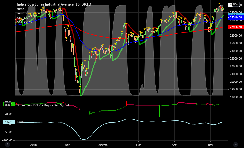This screenshot has width=244, height=148.
Task: Click the 20000 label on Supertrend axis
Action: pyautogui.click(x=8, y=114)
